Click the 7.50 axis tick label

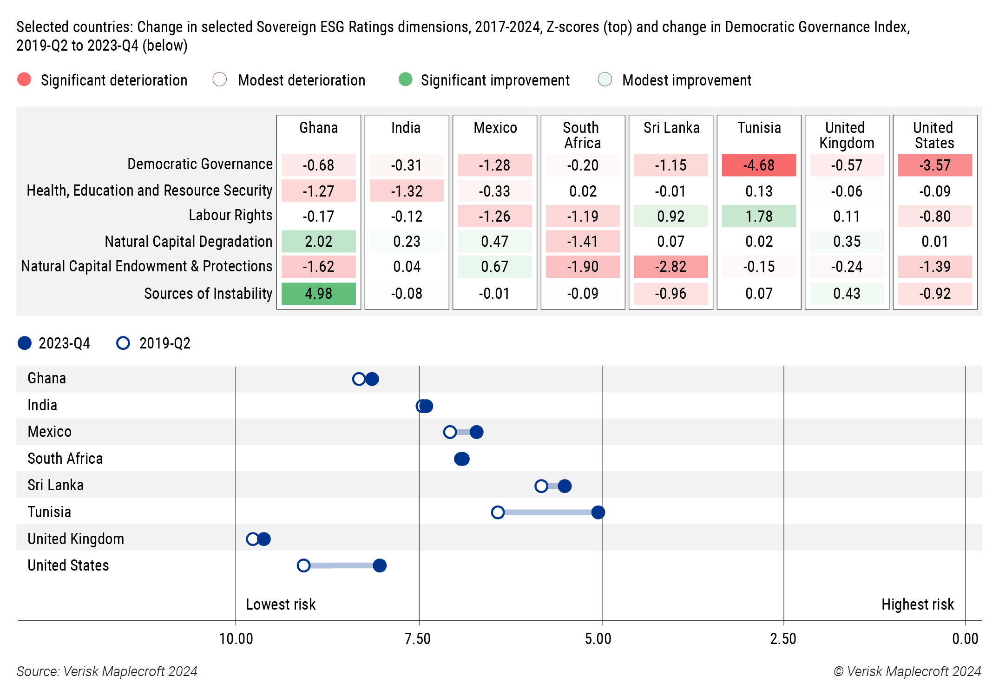pyautogui.click(x=418, y=639)
